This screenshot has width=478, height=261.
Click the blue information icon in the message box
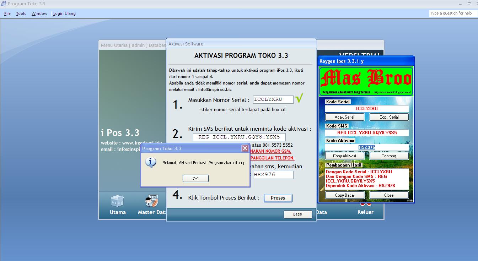click(151, 163)
